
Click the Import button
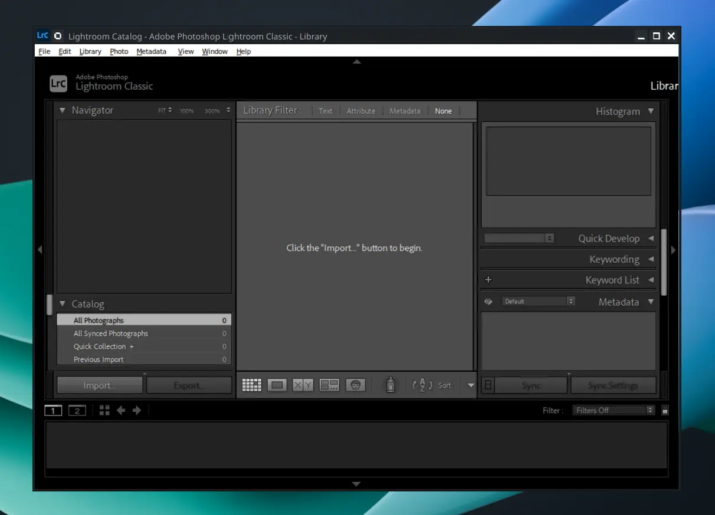(x=100, y=385)
